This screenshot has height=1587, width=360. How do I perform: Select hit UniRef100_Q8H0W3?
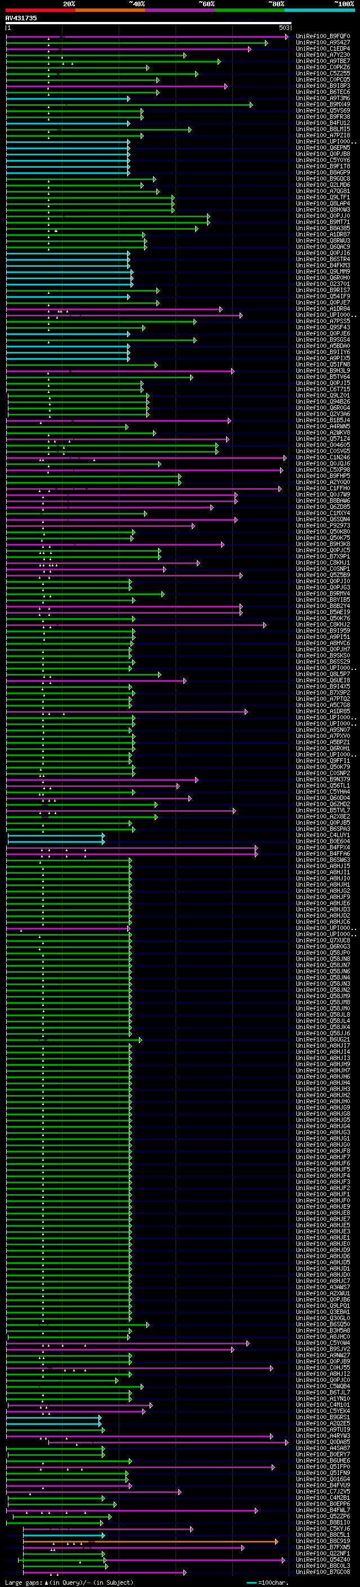pyautogui.click(x=323, y=209)
